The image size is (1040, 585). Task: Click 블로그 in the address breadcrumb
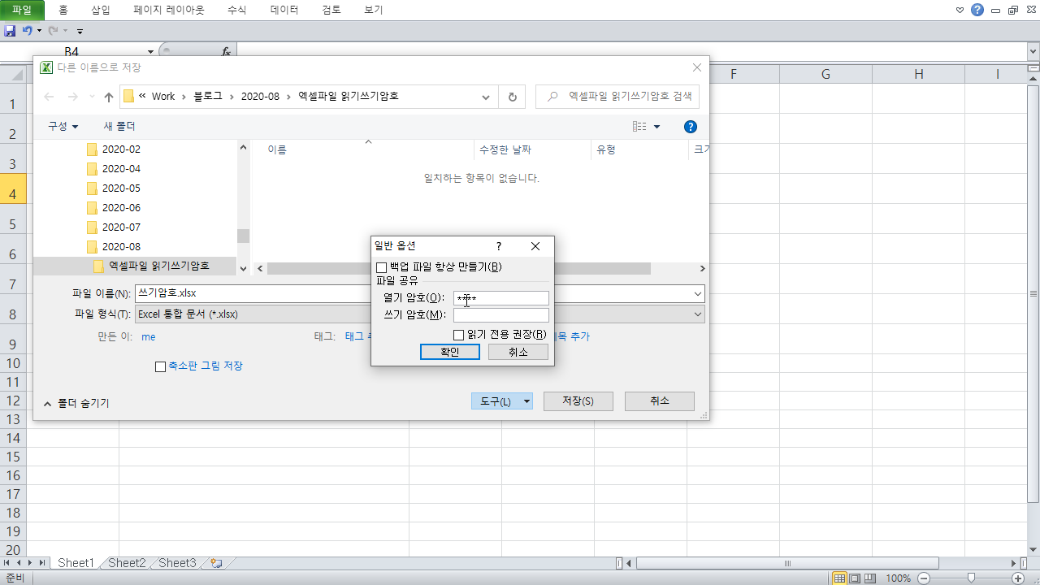(208, 97)
